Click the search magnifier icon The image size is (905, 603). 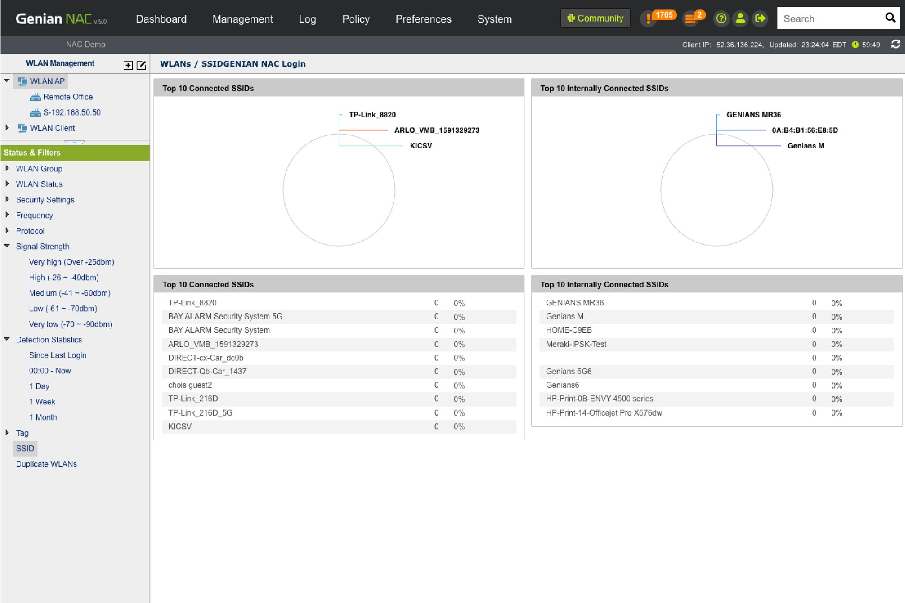(x=890, y=18)
